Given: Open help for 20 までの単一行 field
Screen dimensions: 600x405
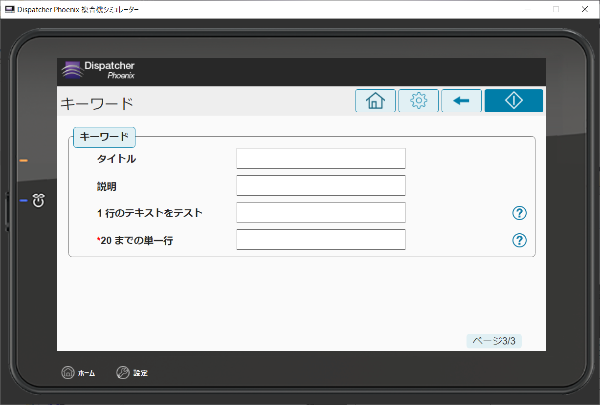Looking at the screenshot, I should (x=519, y=240).
